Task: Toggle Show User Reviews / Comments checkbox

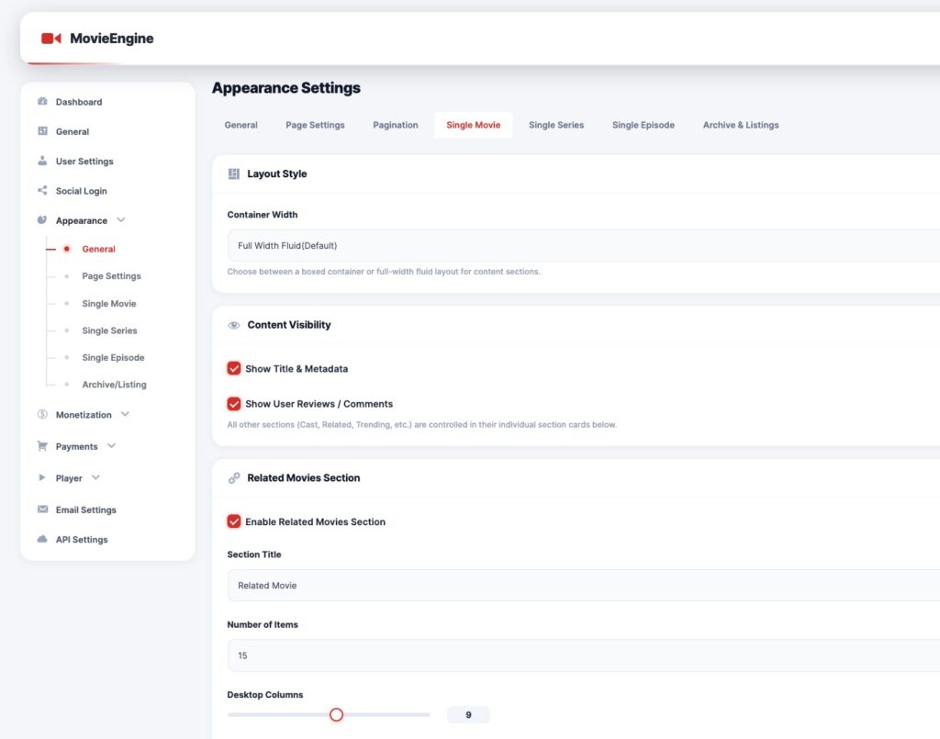Action: 234,404
